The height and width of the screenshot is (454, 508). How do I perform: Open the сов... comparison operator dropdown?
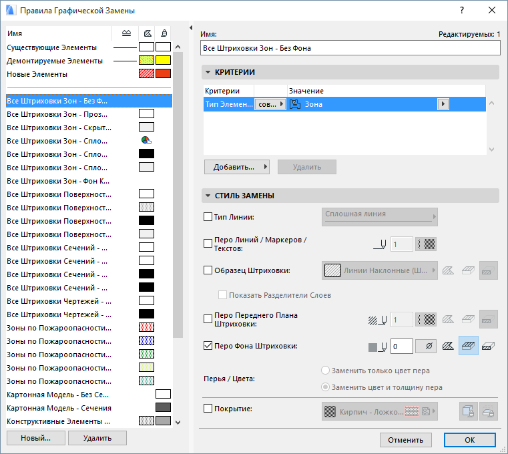tap(270, 104)
